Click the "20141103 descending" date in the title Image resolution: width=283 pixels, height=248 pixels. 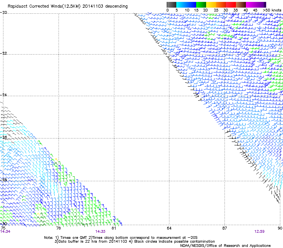[x=105, y=6]
